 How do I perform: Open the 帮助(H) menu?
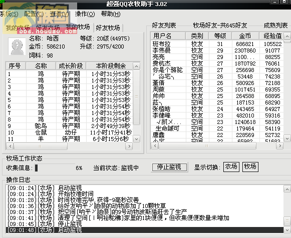click(x=111, y=14)
